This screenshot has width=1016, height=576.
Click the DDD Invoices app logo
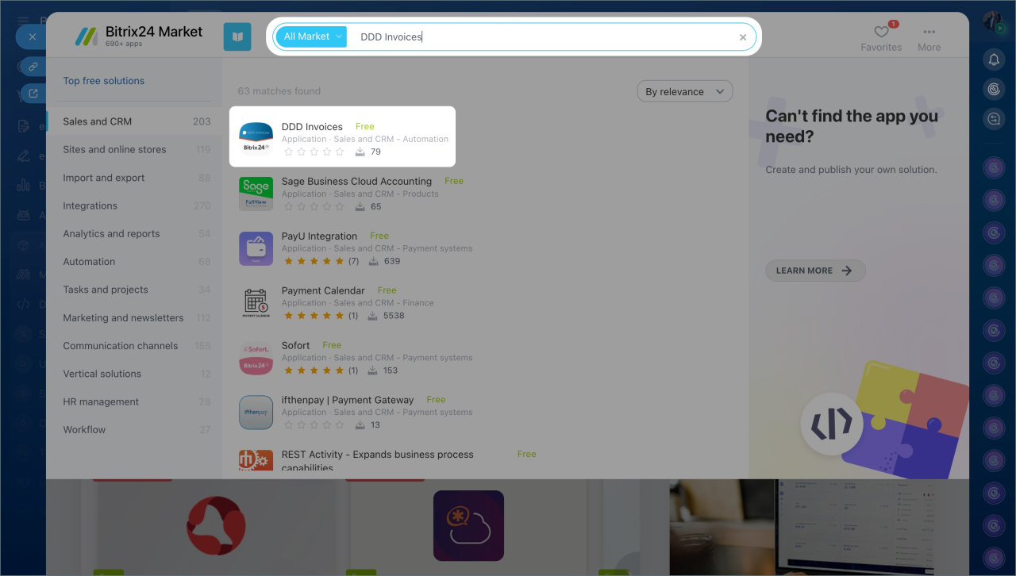pos(256,139)
